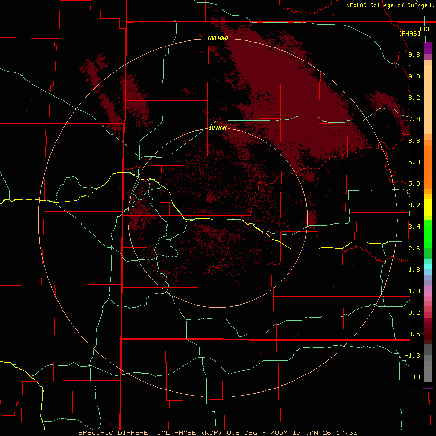Click the 9.0 scale value
The width and height of the screenshot is (436, 436).
tap(414, 76)
